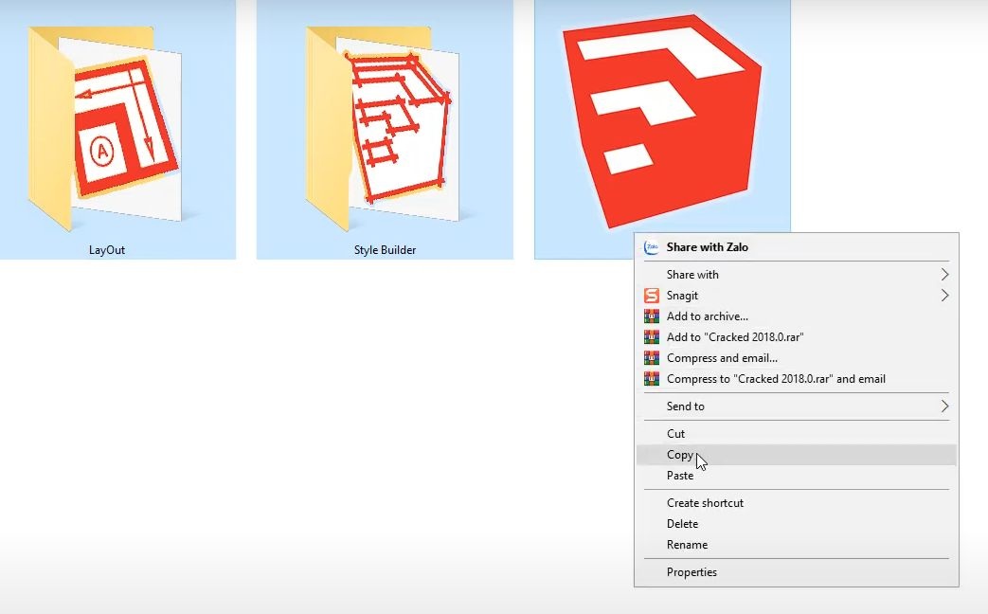The height and width of the screenshot is (614, 988).
Task: Open Properties from the context menu
Action: [x=797, y=572]
